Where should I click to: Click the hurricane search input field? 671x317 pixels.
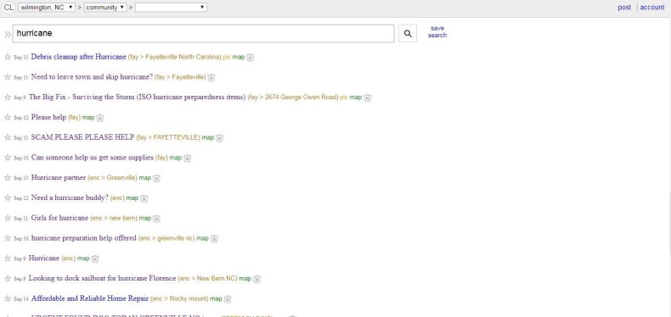[x=203, y=33]
